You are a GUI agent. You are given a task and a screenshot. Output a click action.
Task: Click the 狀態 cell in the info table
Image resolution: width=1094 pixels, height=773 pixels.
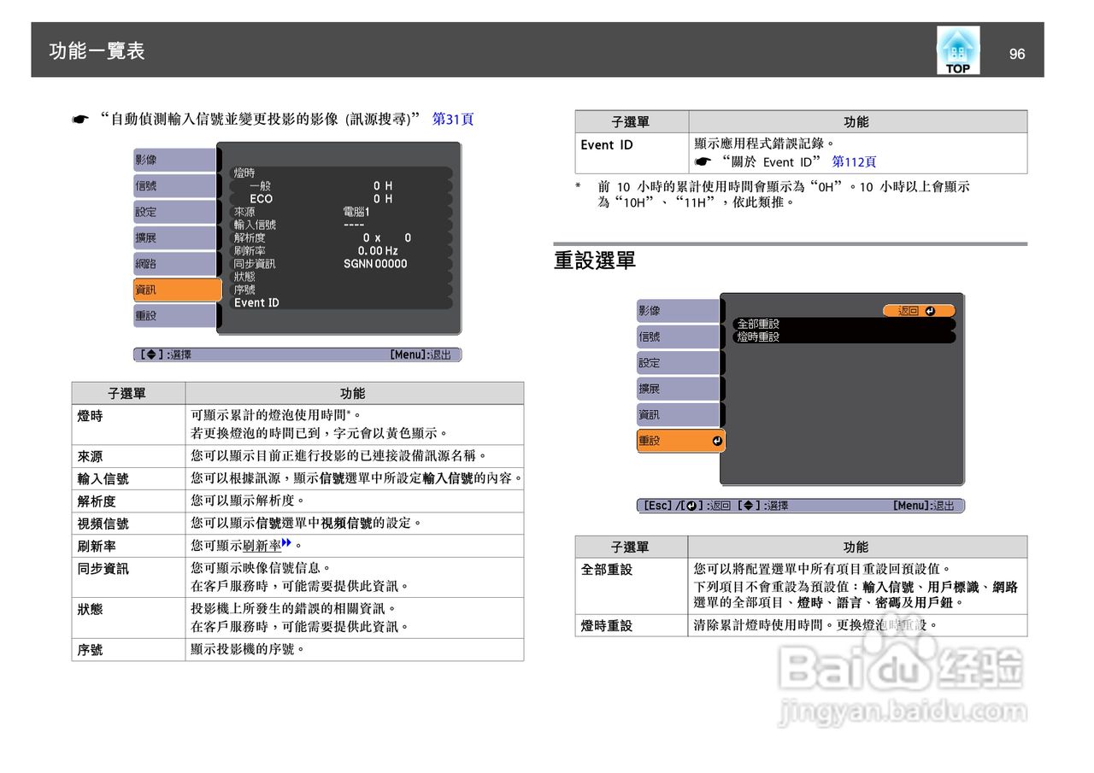[x=128, y=618]
